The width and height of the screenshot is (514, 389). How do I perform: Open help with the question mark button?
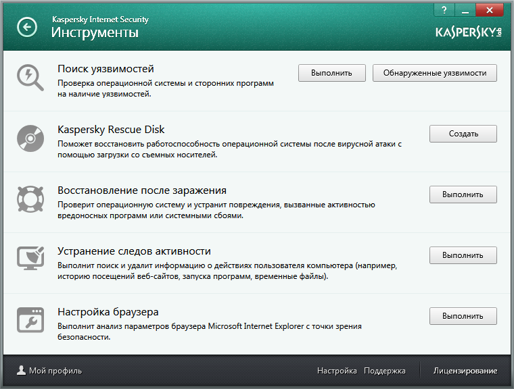(x=444, y=10)
